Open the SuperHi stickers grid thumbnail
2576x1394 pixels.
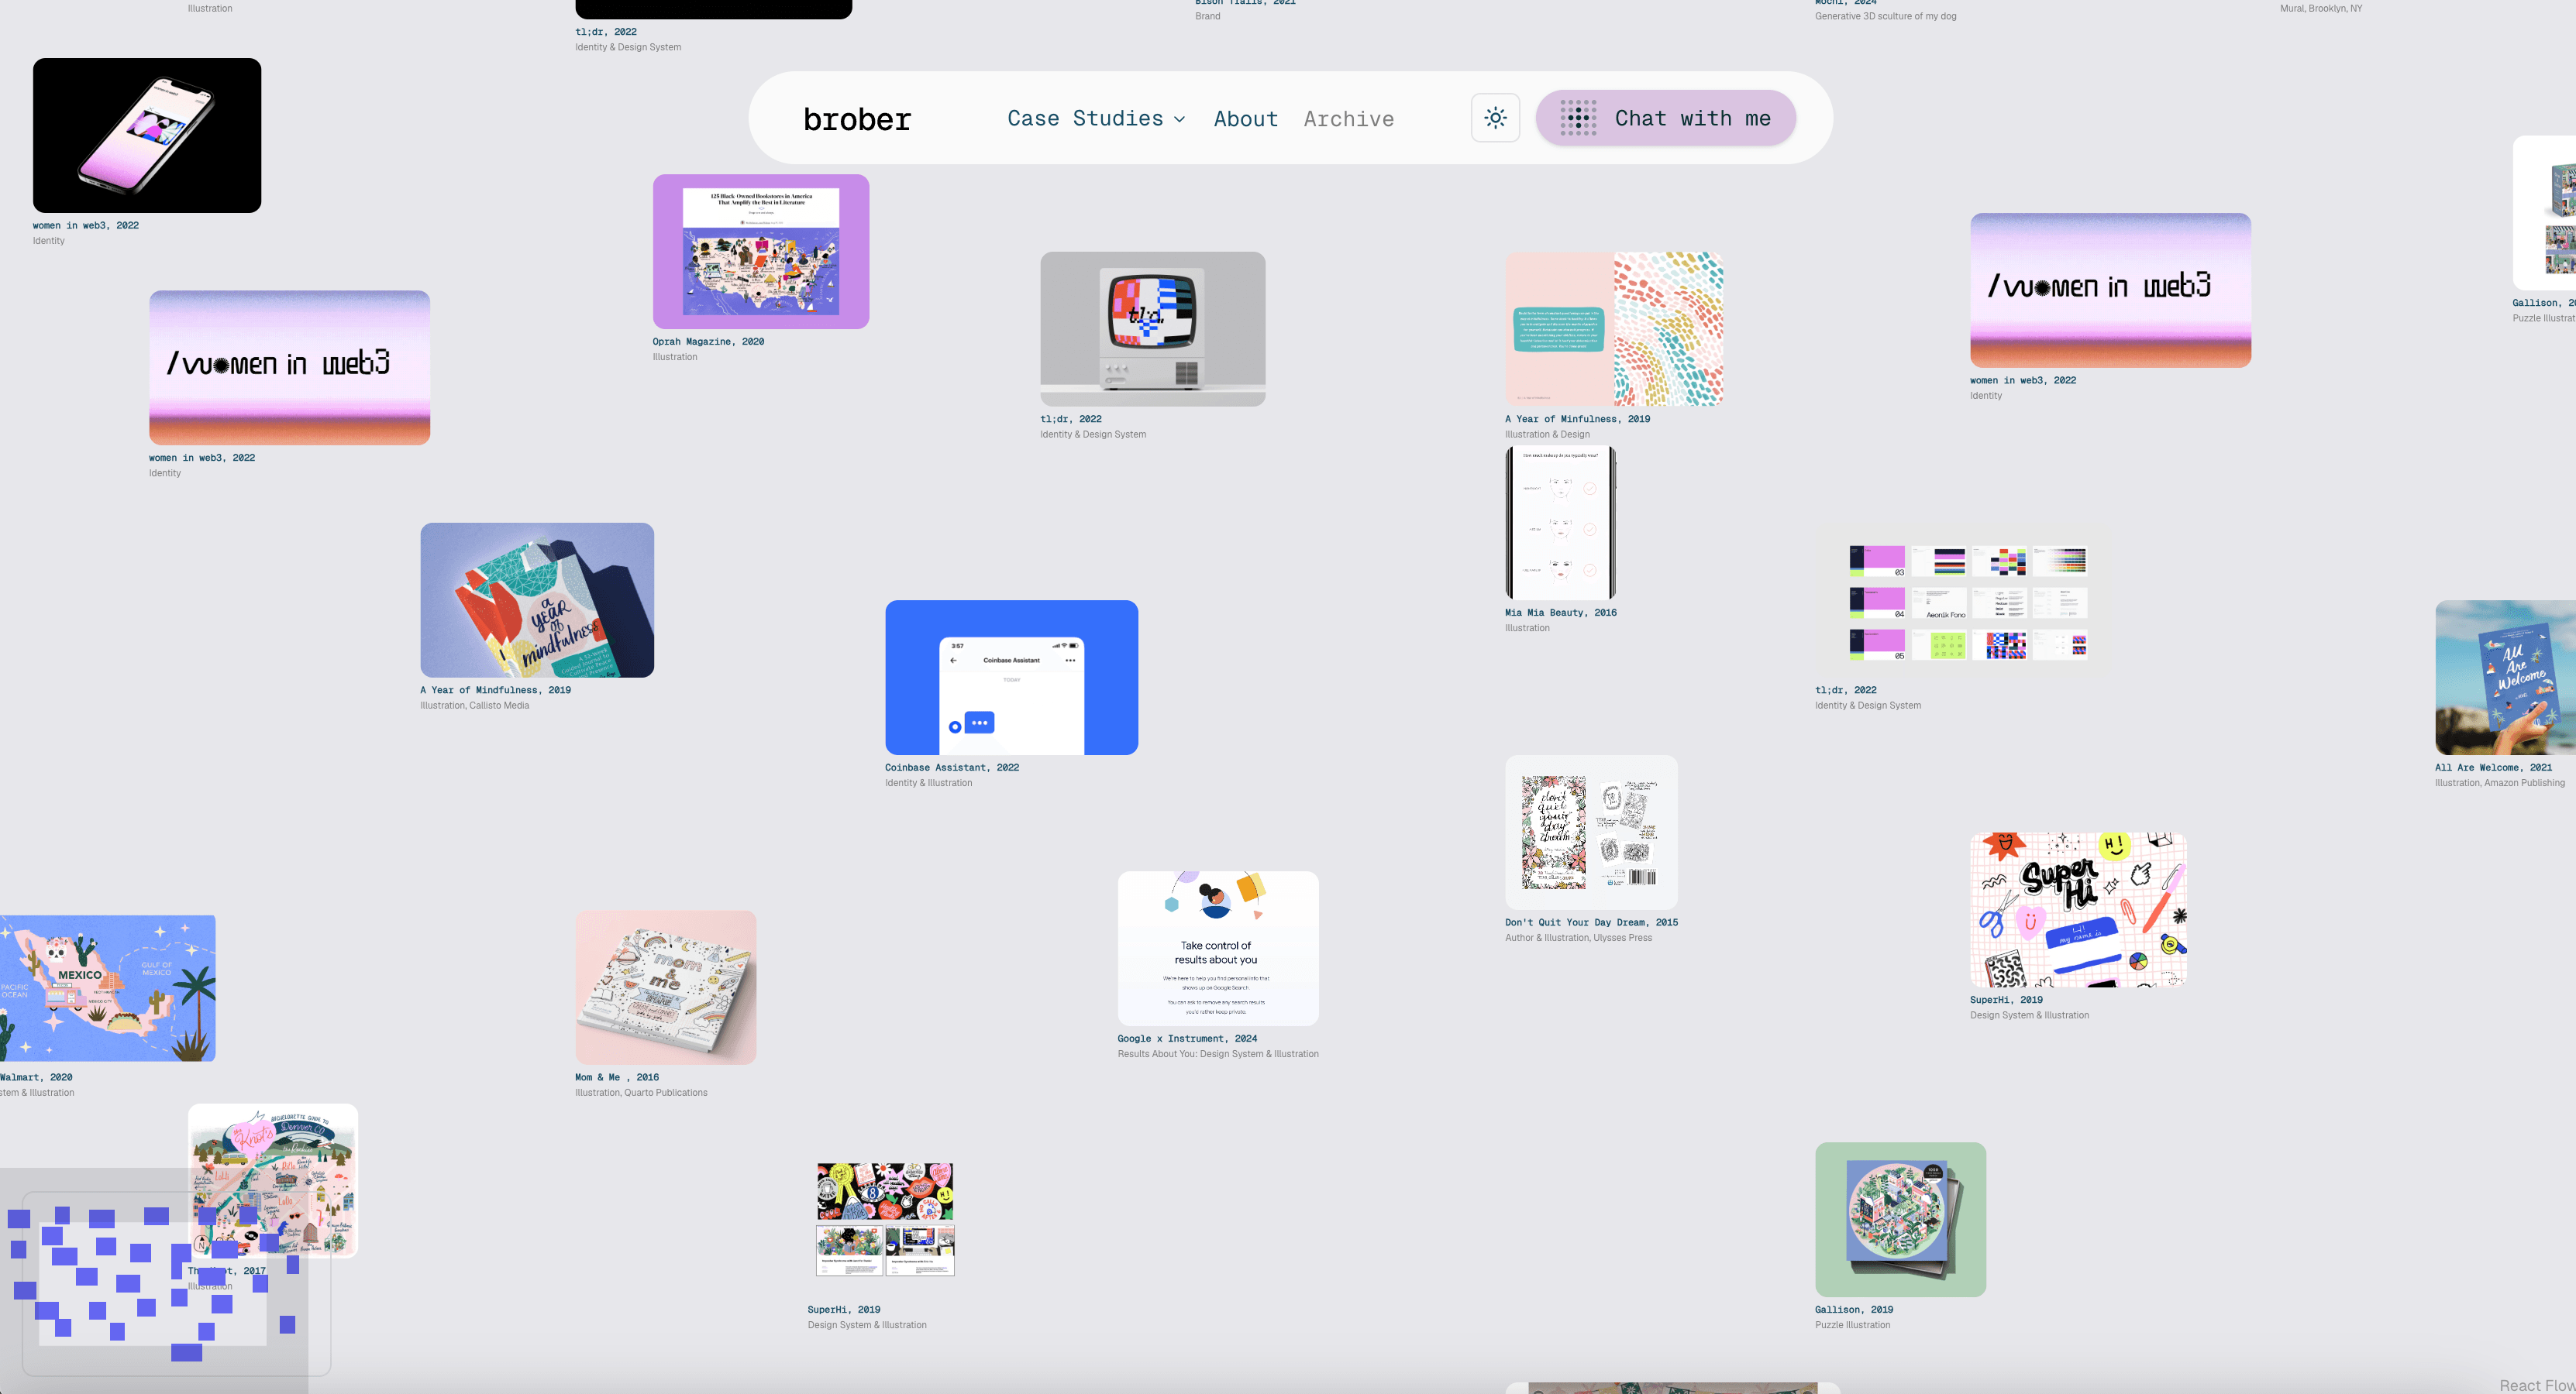(885, 1219)
